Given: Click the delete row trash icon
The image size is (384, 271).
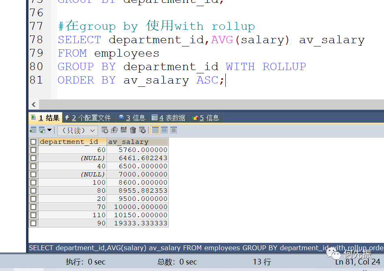Looking at the screenshot, I should coord(133,130).
